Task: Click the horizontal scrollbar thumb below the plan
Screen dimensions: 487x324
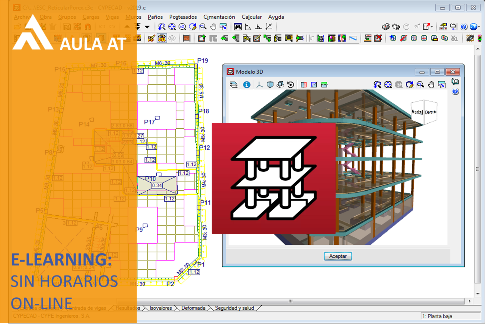Action: pyautogui.click(x=290, y=301)
